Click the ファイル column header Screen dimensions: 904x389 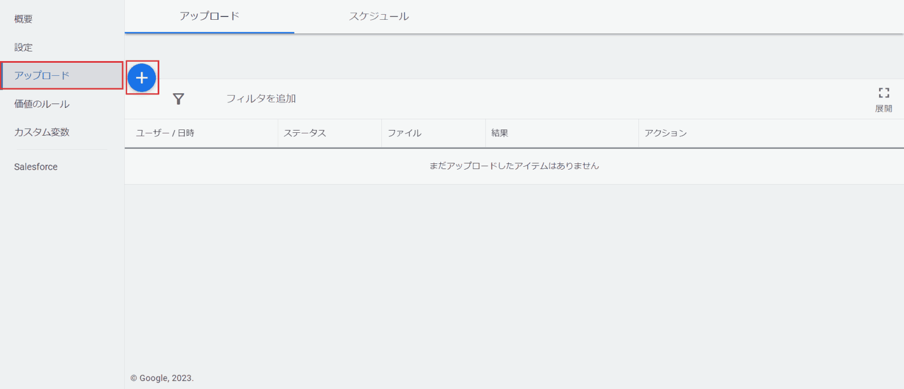coord(404,133)
